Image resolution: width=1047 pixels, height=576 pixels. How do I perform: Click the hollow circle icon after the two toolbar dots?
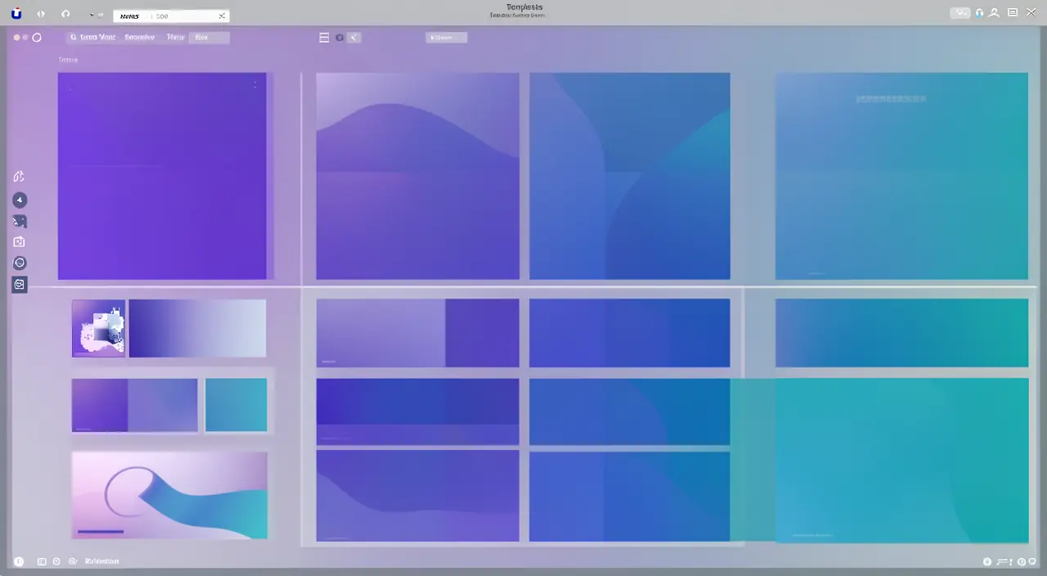point(37,38)
